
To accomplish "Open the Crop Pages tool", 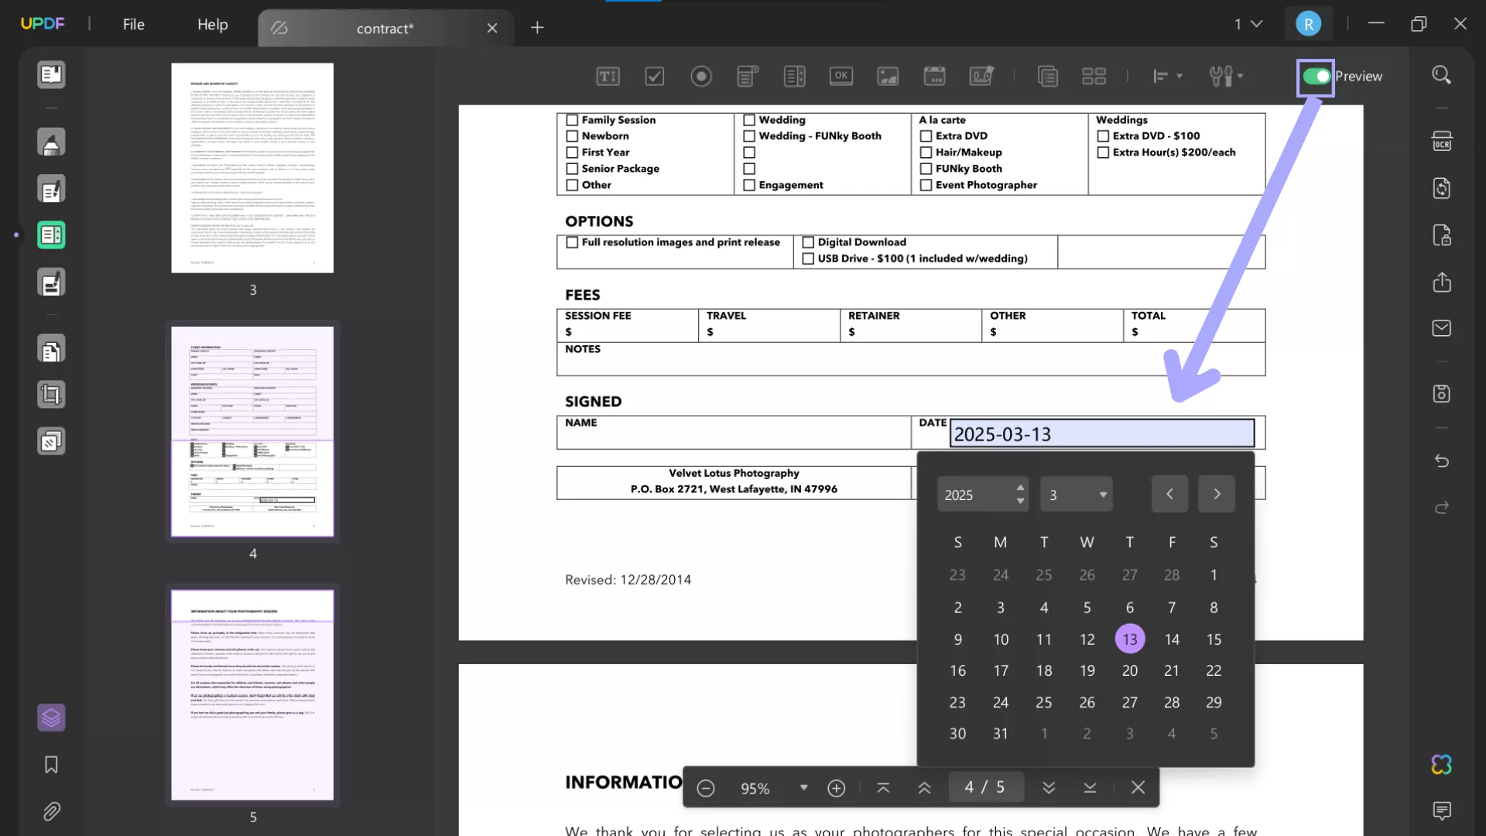I will 51,395.
